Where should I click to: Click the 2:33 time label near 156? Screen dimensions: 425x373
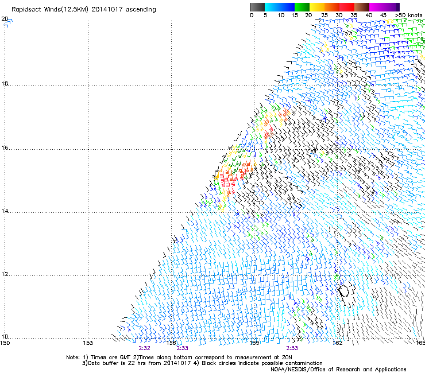[x=182, y=348]
